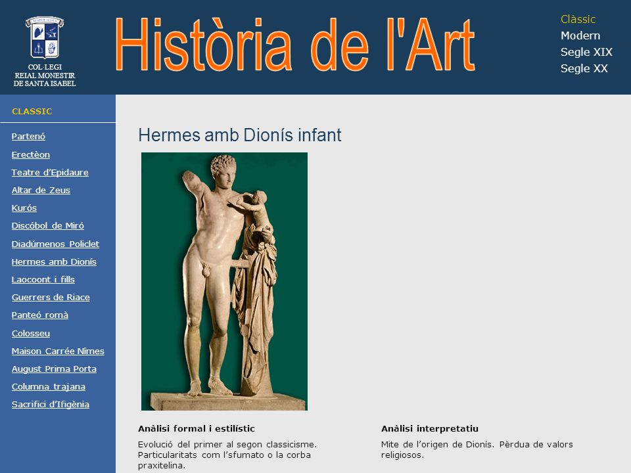Open Columna trajana link
Viewport: 631px width, 473px height.
(48, 386)
